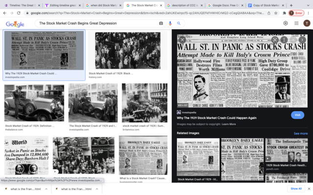Close the Timeline: The Great D tab

click(39, 5)
